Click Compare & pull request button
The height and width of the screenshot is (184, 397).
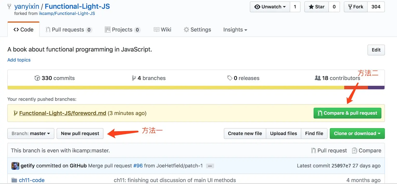[x=347, y=113]
